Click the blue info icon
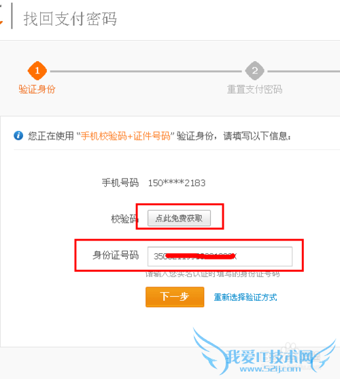The width and height of the screenshot is (340, 379). pos(18,136)
